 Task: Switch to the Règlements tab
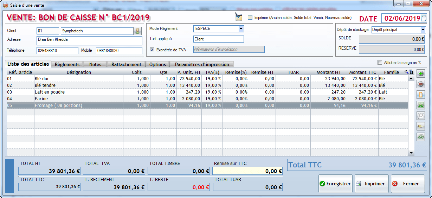click(x=68, y=64)
